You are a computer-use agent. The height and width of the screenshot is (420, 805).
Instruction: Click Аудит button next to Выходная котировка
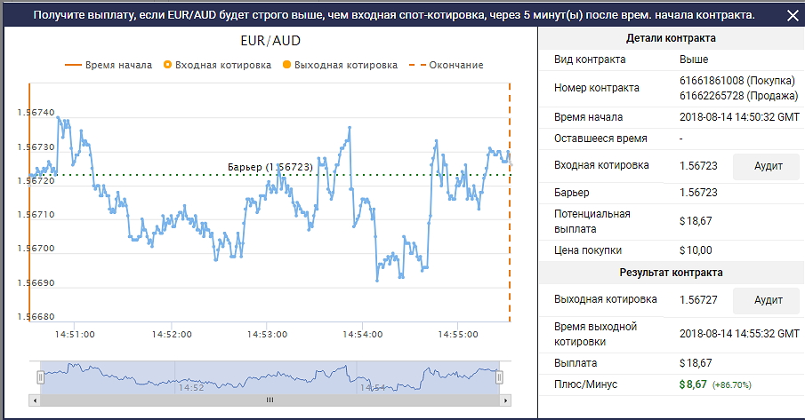(766, 300)
